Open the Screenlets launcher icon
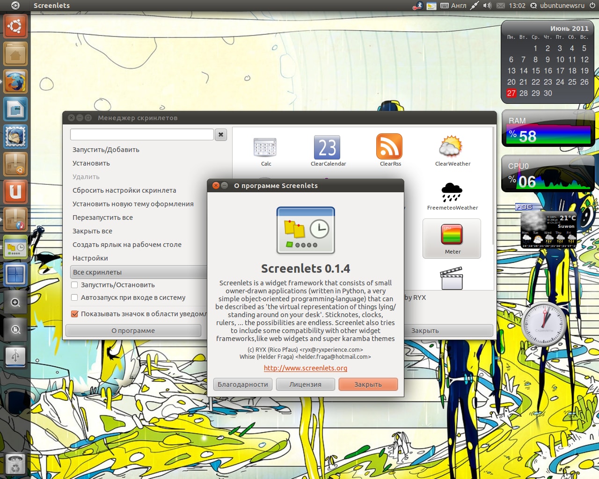Image resolution: width=599 pixels, height=479 pixels. (15, 247)
